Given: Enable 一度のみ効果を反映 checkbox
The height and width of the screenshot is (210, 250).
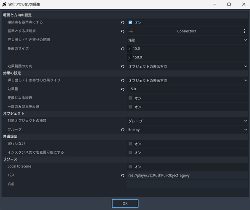Looking at the screenshot, I should pos(130,107).
